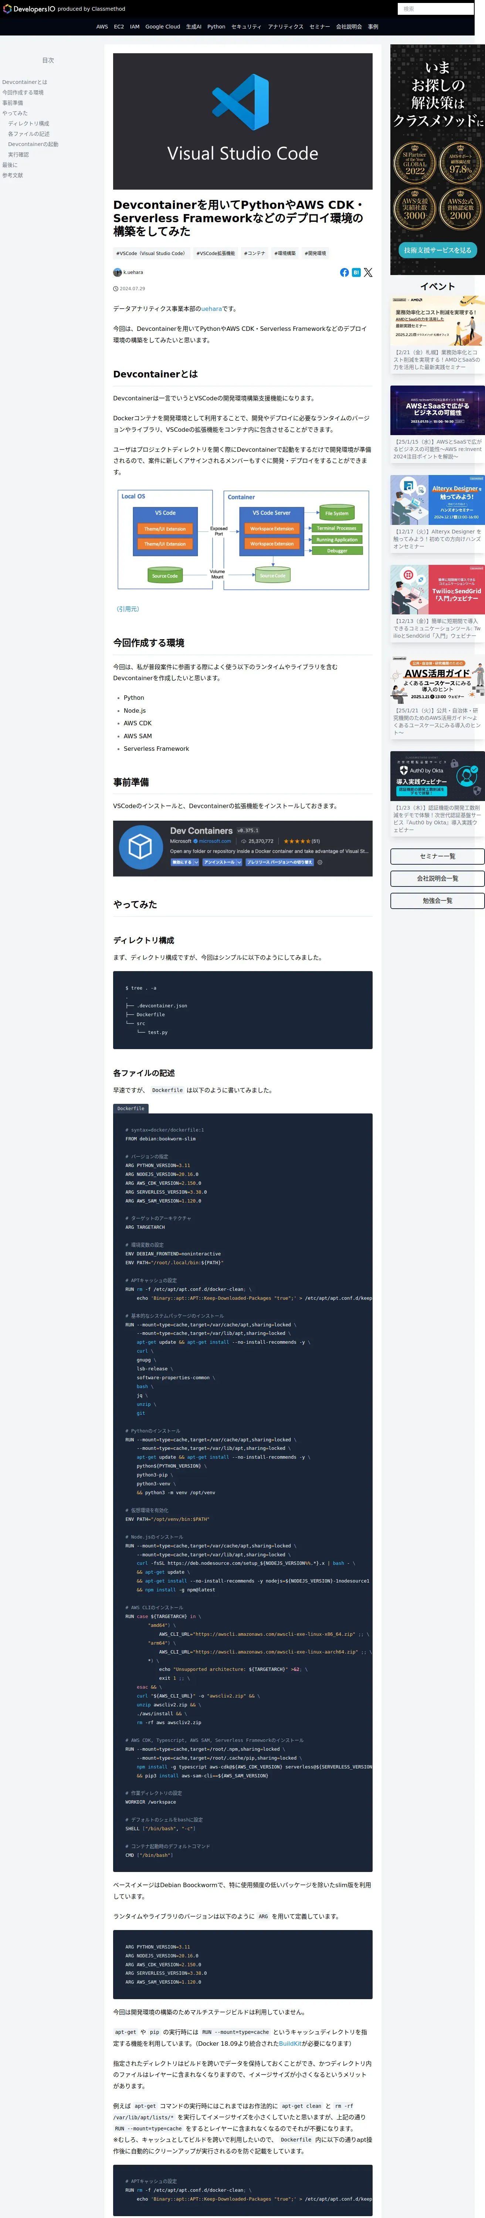Select the 'WORKDIR /workspace' code line
Image resolution: width=485 pixels, height=2218 pixels.
(x=151, y=1801)
